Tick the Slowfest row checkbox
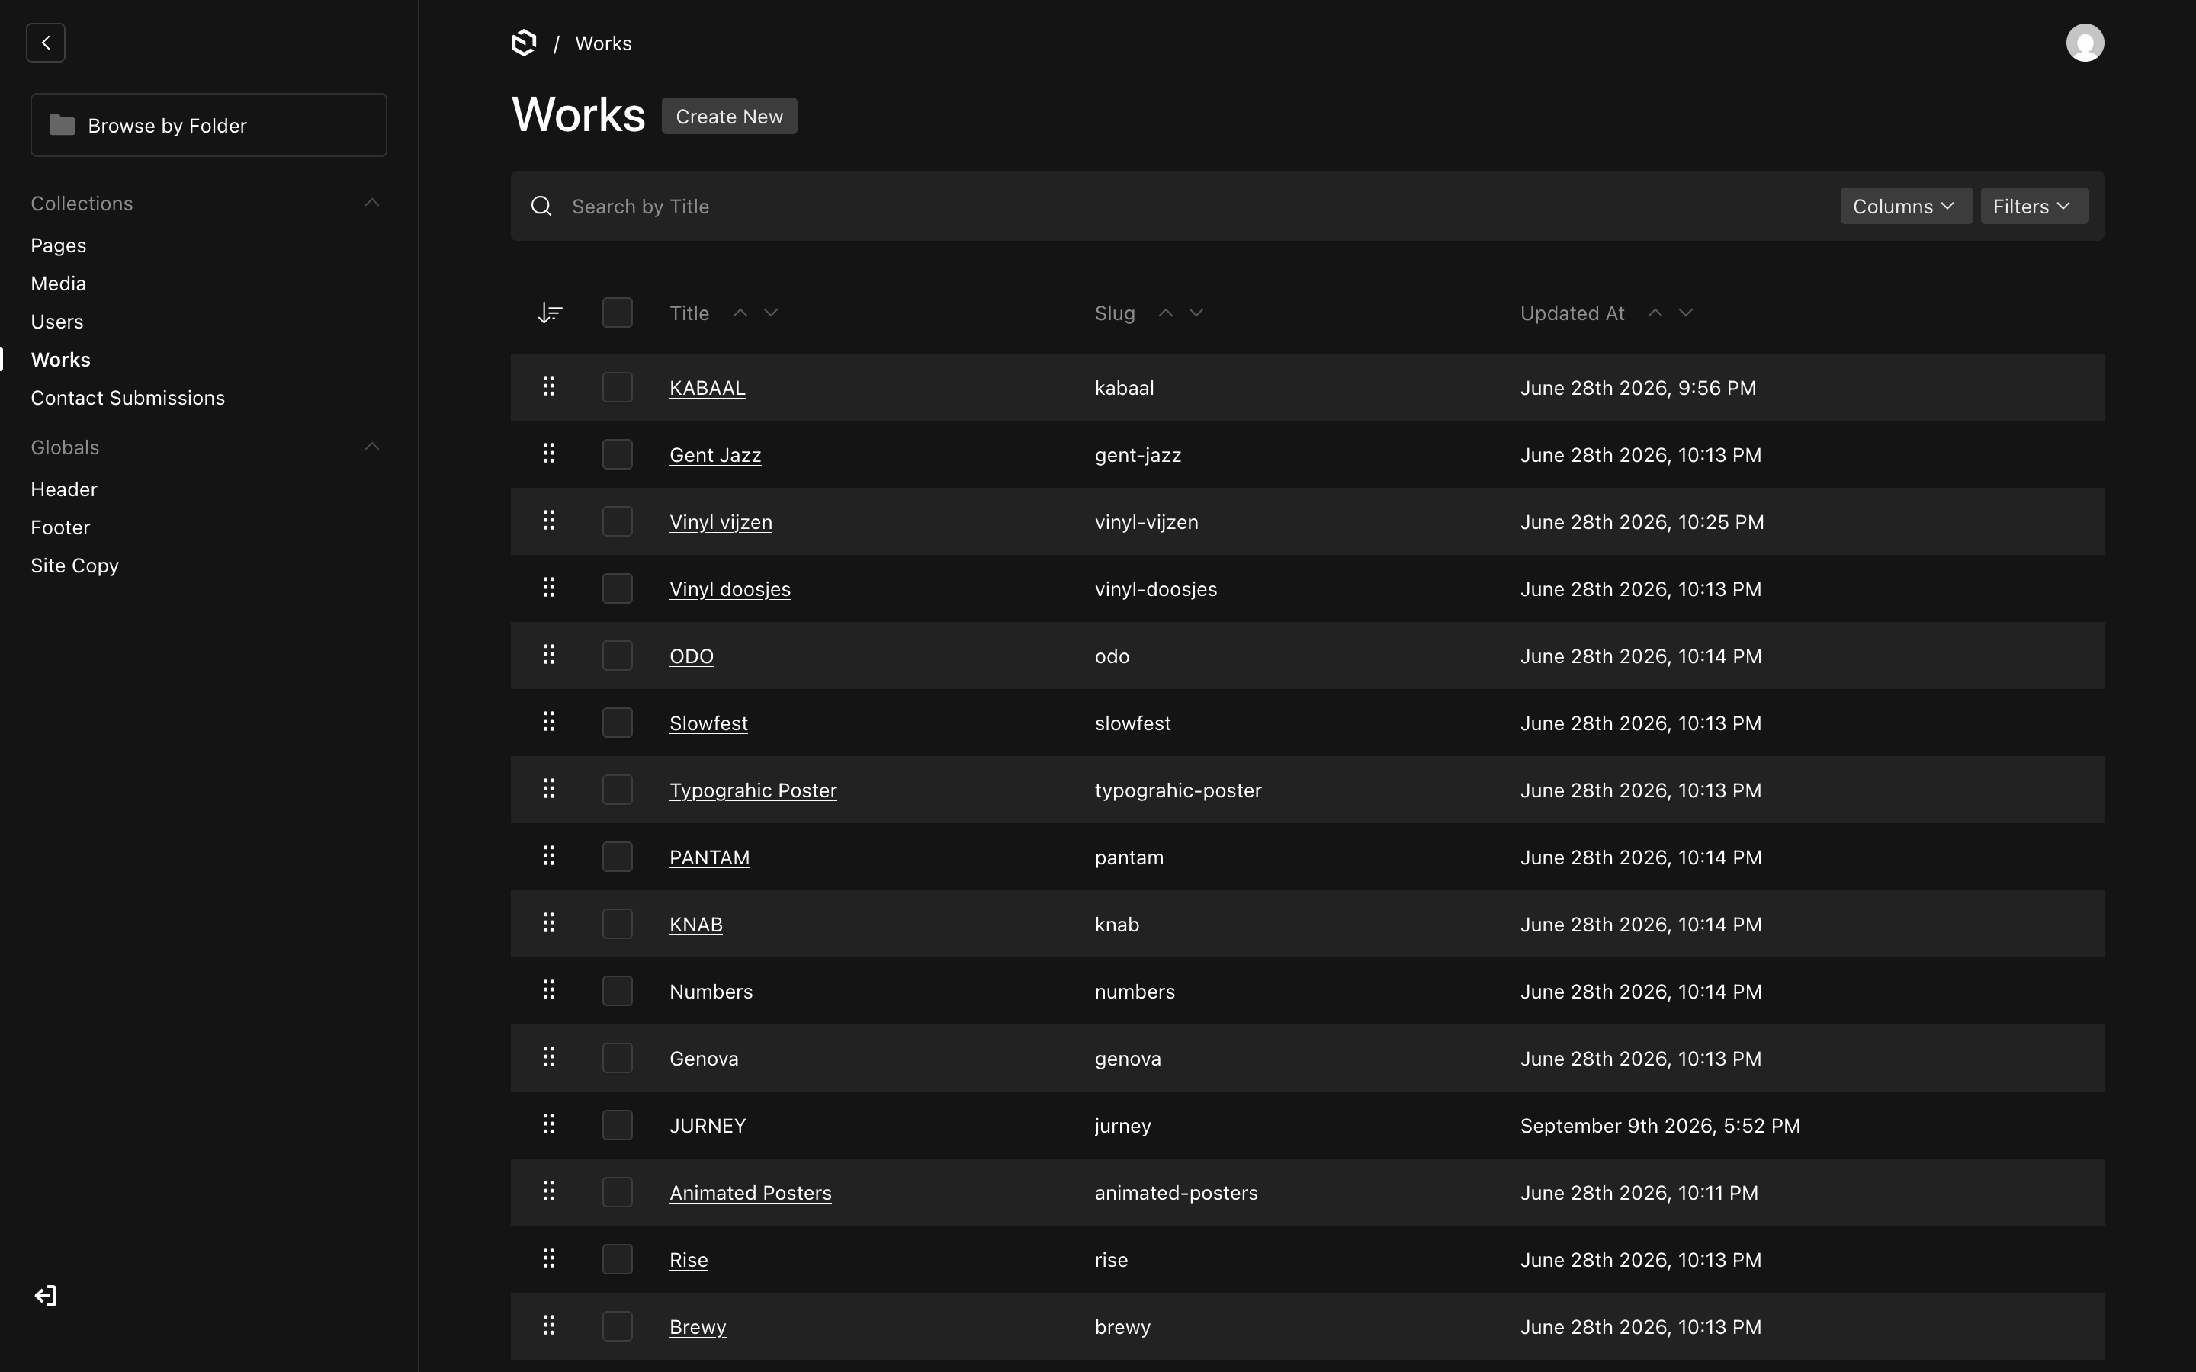The width and height of the screenshot is (2196, 1372). (617, 723)
